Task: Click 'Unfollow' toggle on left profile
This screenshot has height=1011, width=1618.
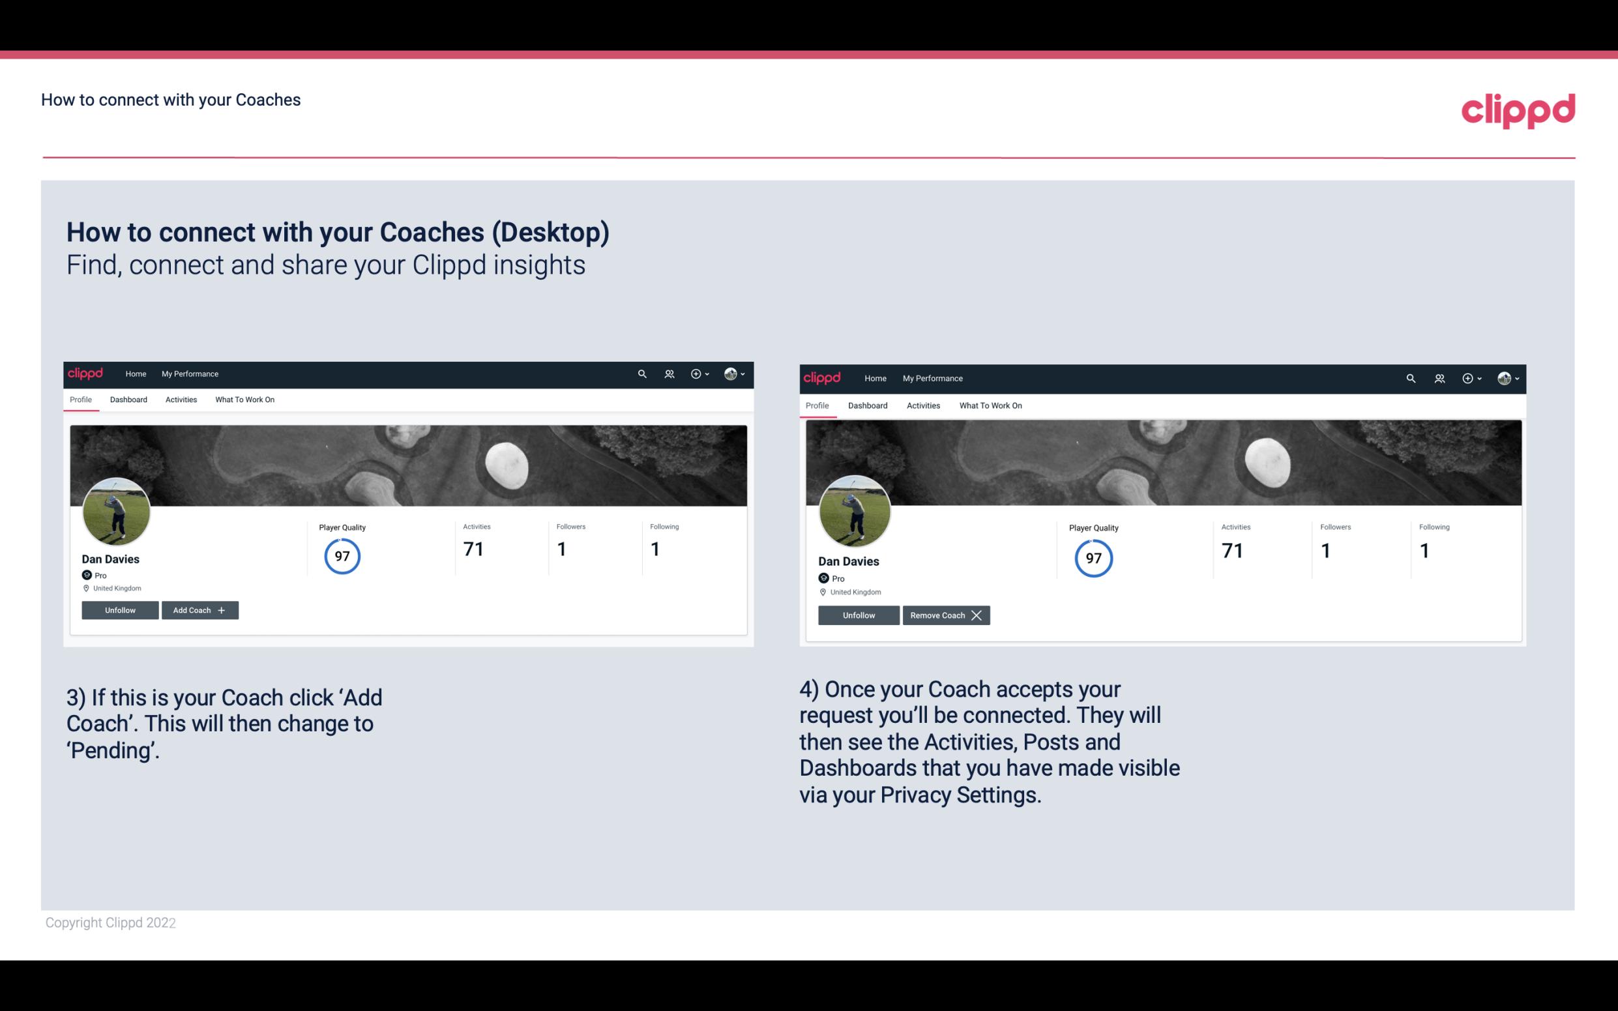Action: pyautogui.click(x=120, y=609)
